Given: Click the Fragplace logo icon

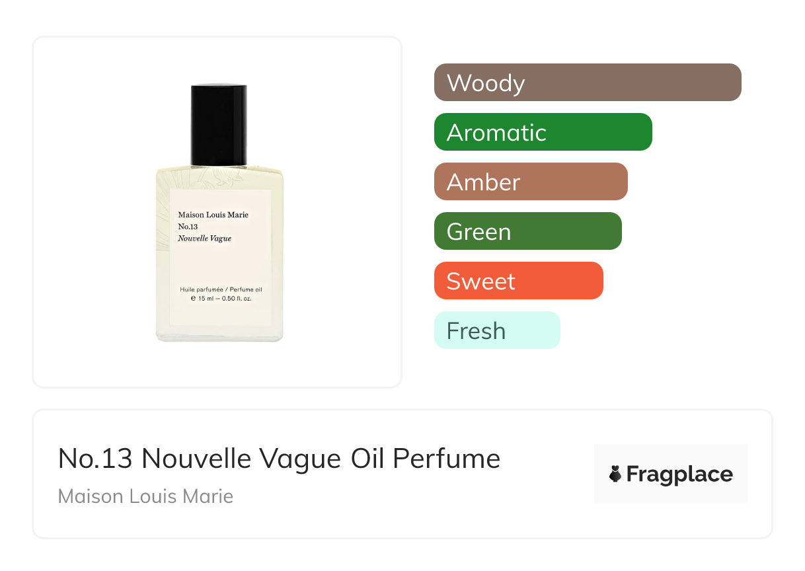Looking at the screenshot, I should pyautogui.click(x=615, y=474).
